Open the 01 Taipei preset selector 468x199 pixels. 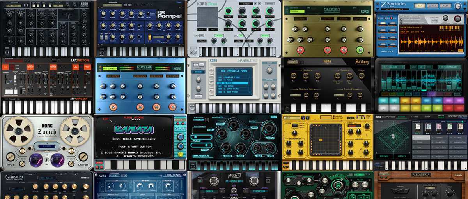click(x=246, y=4)
